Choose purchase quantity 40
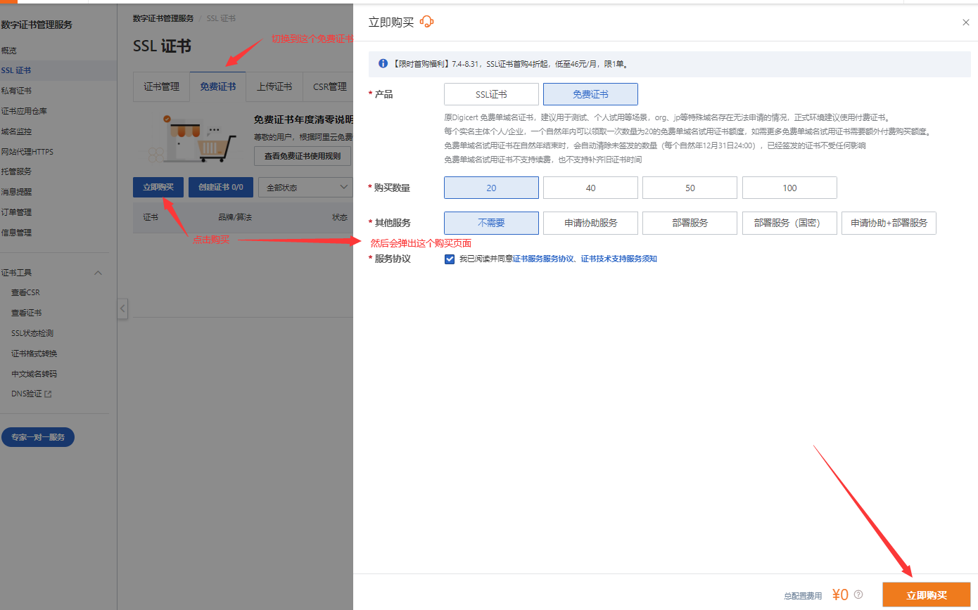Image resolution: width=978 pixels, height=610 pixels. (x=590, y=188)
